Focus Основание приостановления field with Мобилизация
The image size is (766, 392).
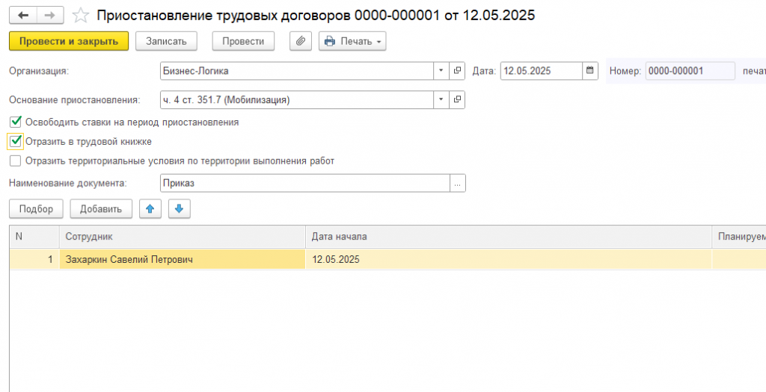[297, 99]
